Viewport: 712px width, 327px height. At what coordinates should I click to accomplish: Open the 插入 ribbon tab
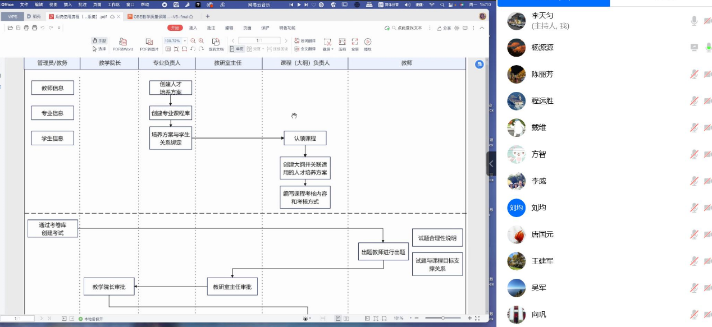tap(193, 27)
